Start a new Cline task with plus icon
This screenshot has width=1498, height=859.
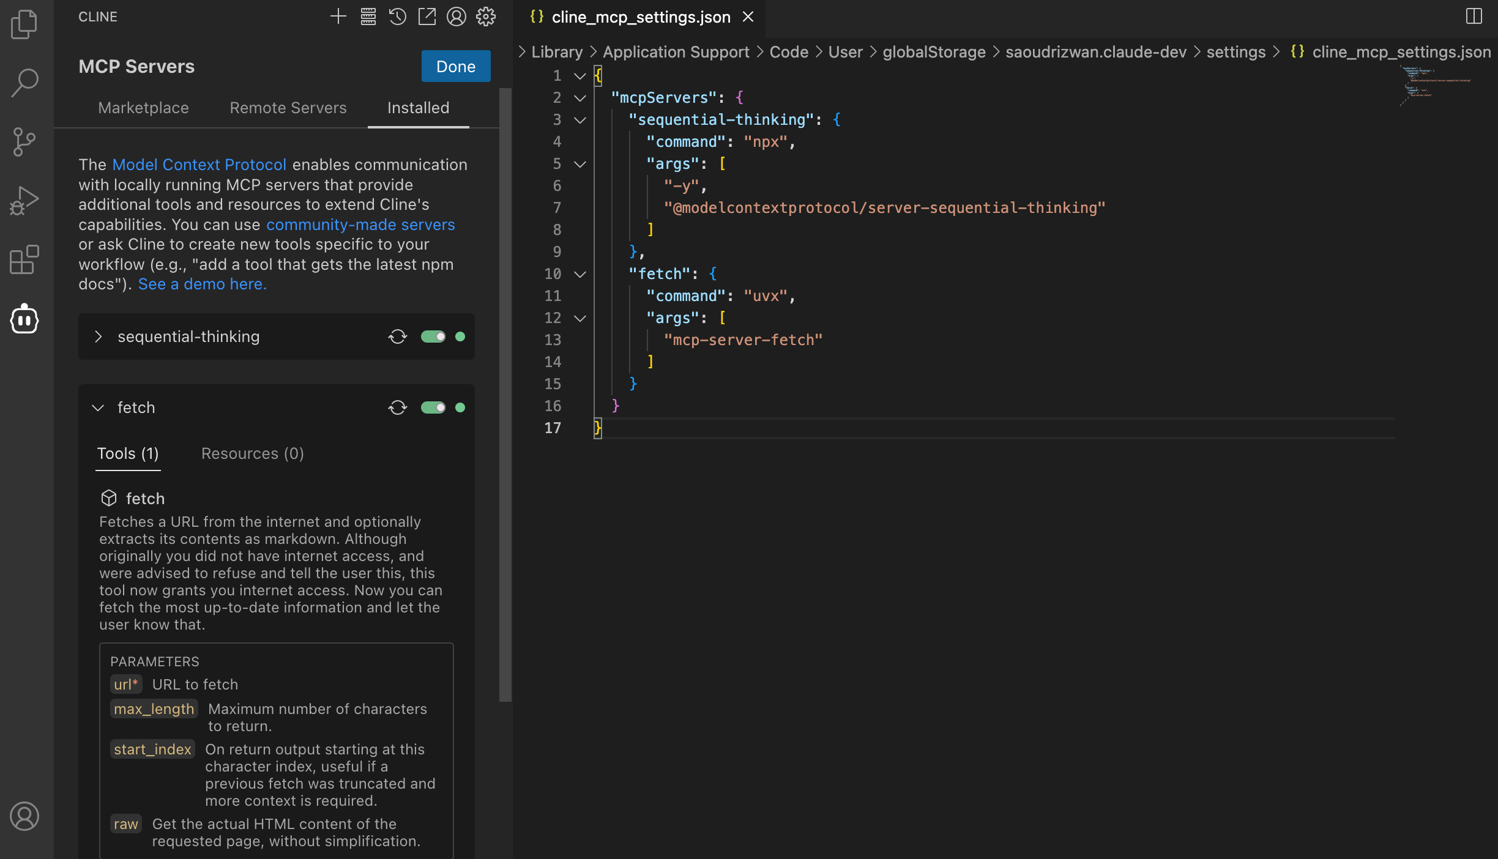pyautogui.click(x=338, y=17)
